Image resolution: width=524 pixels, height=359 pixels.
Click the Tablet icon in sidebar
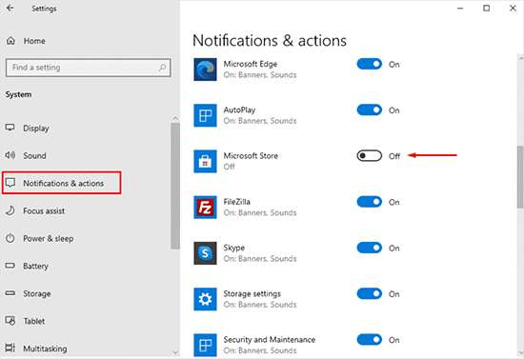tap(10, 321)
